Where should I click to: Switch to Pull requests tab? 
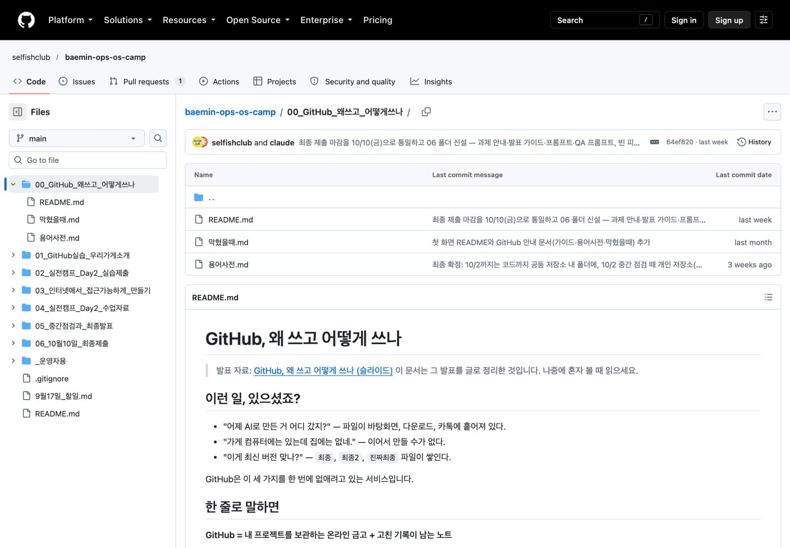(x=147, y=81)
